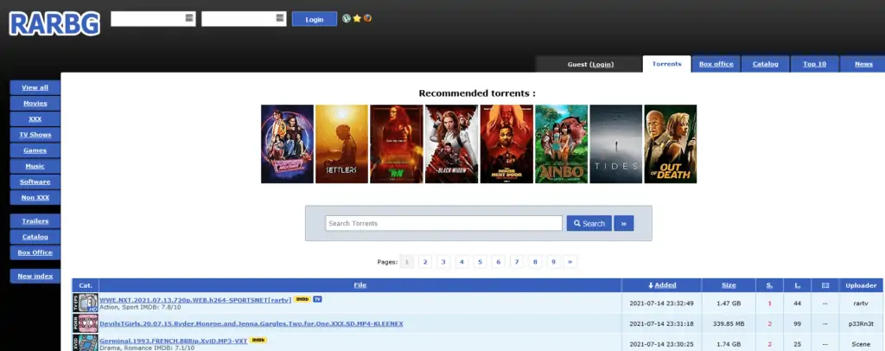Switch to the Torrents tab
Screen dimensions: 885x351
[x=666, y=64]
